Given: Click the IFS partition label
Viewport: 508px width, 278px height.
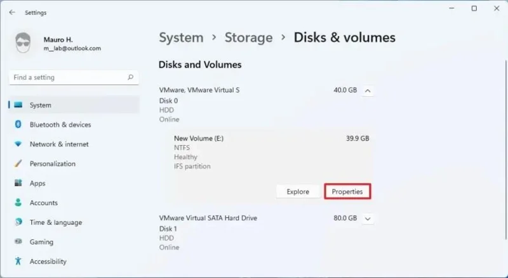Looking at the screenshot, I should (192, 167).
